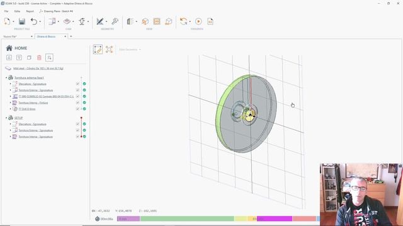The height and width of the screenshot is (226, 403).
Task: Select the Ghiera di Blocco tab
Action: (x=46, y=36)
